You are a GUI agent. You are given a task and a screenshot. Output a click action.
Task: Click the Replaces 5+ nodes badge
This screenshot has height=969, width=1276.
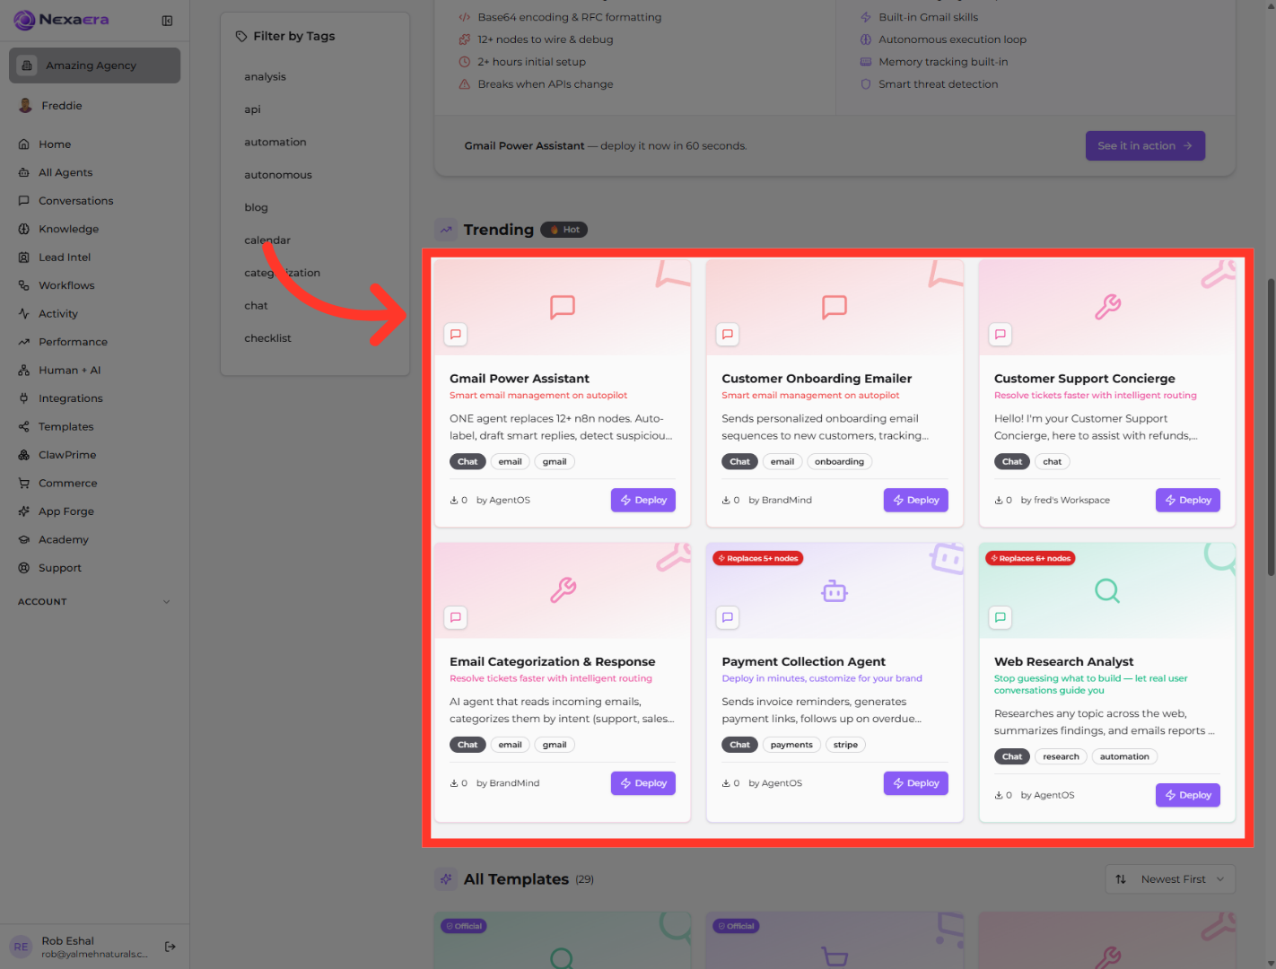758,558
